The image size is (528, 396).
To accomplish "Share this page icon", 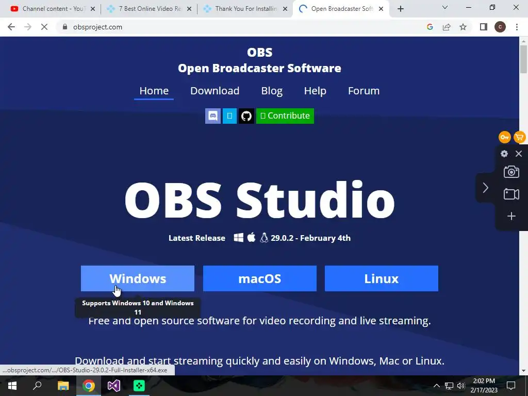I will coord(447,27).
